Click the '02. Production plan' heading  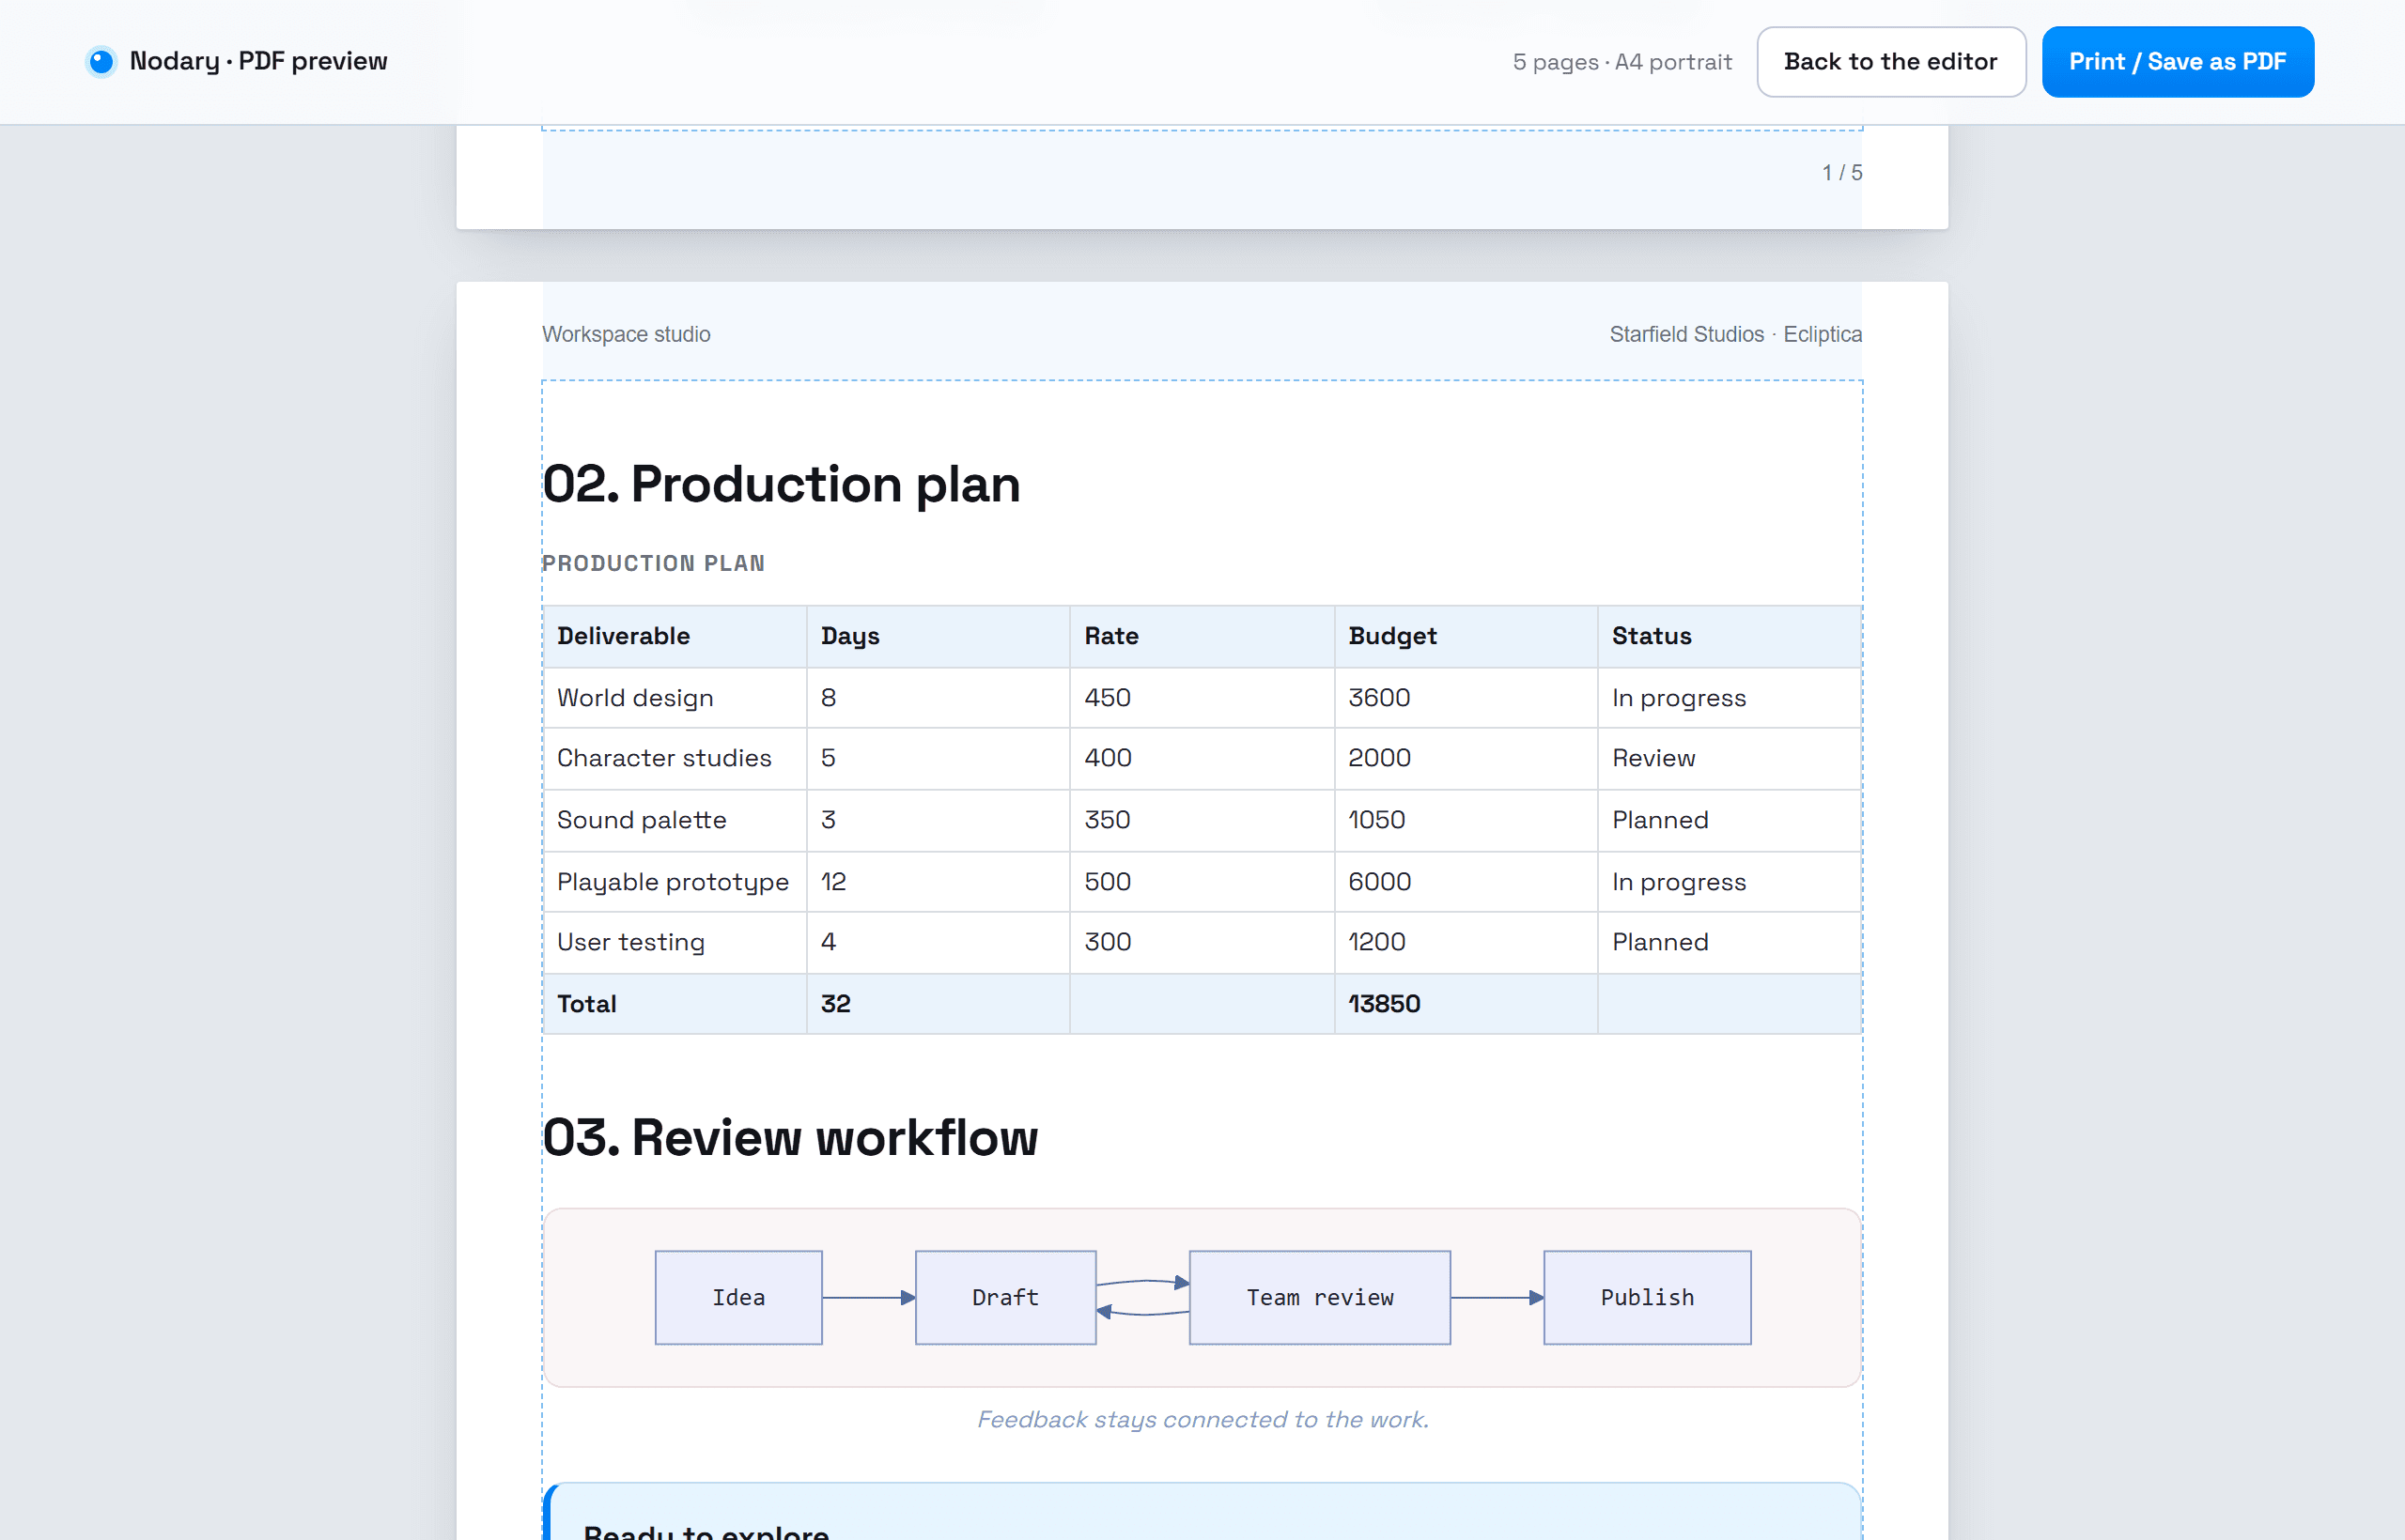tap(782, 484)
